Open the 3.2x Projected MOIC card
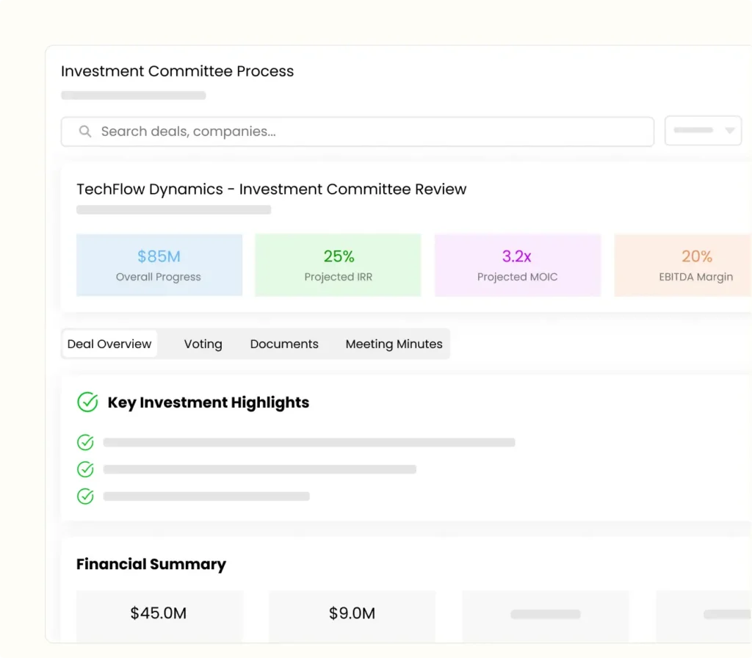 click(x=517, y=265)
